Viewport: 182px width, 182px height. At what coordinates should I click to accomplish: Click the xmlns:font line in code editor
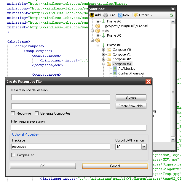coord(47,13)
